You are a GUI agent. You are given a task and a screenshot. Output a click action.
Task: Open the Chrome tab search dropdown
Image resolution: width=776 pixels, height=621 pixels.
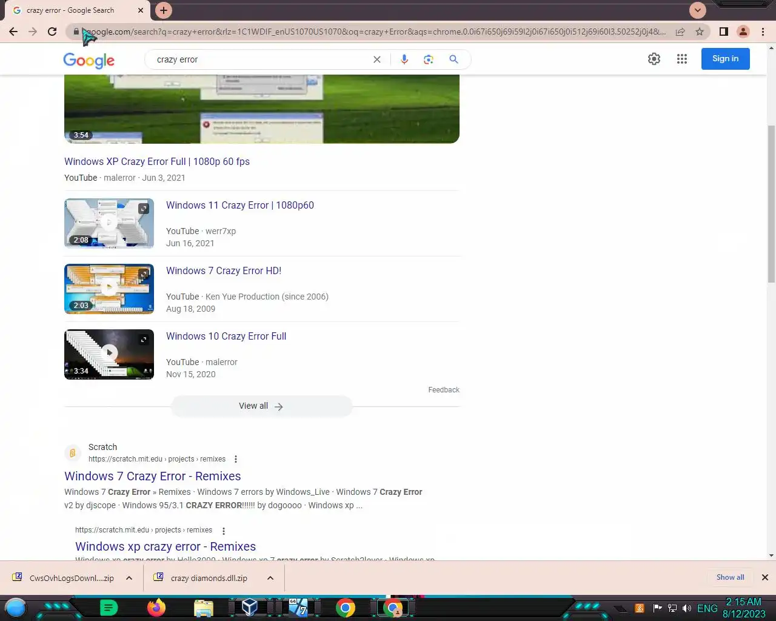coord(698,10)
